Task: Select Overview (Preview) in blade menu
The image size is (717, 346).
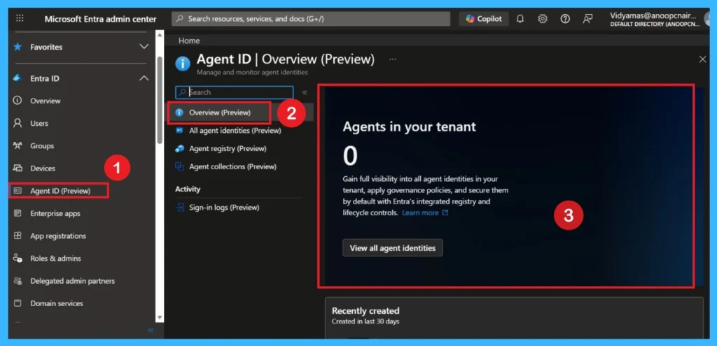Action: (219, 113)
